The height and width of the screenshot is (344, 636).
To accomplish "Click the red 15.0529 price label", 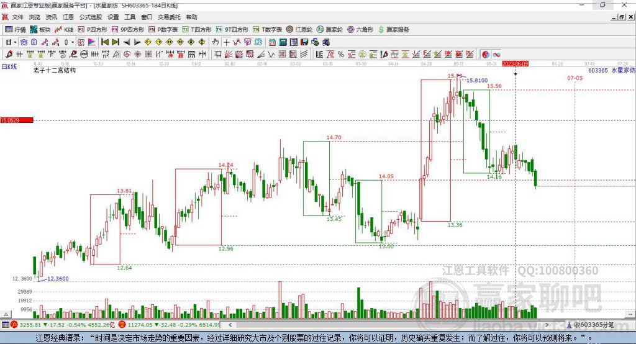I will pyautogui.click(x=17, y=120).
